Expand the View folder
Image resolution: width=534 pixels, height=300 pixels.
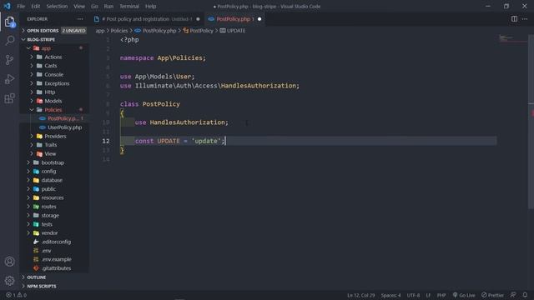point(50,153)
